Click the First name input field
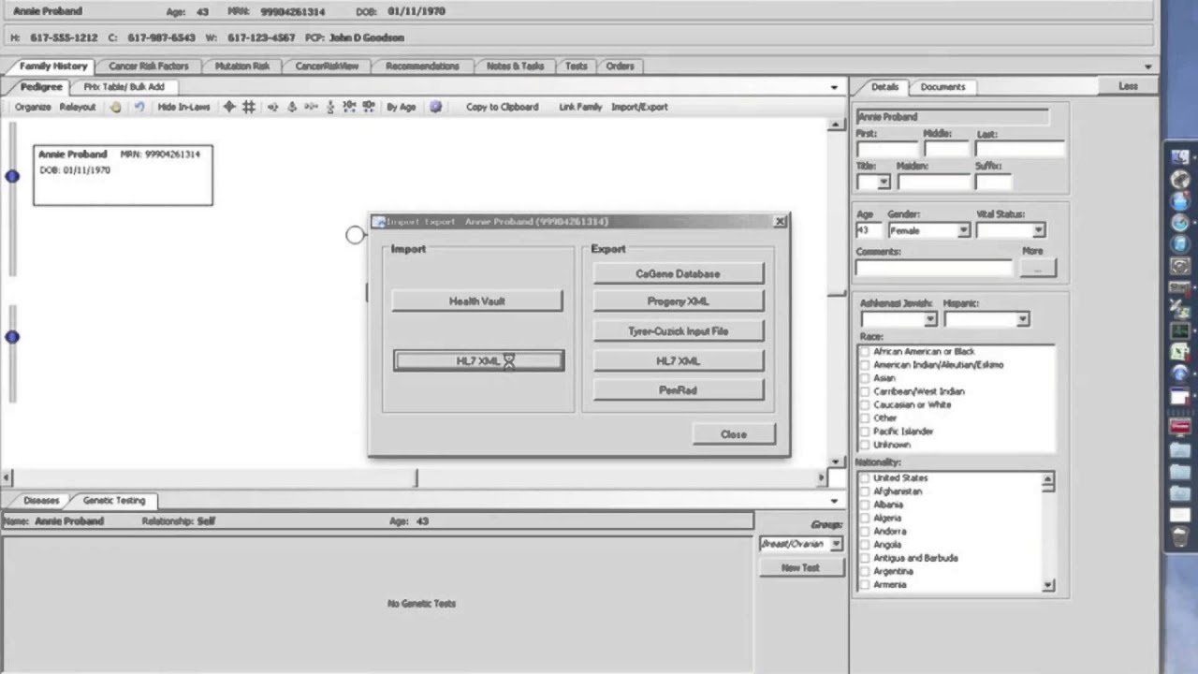This screenshot has width=1198, height=674. [887, 150]
